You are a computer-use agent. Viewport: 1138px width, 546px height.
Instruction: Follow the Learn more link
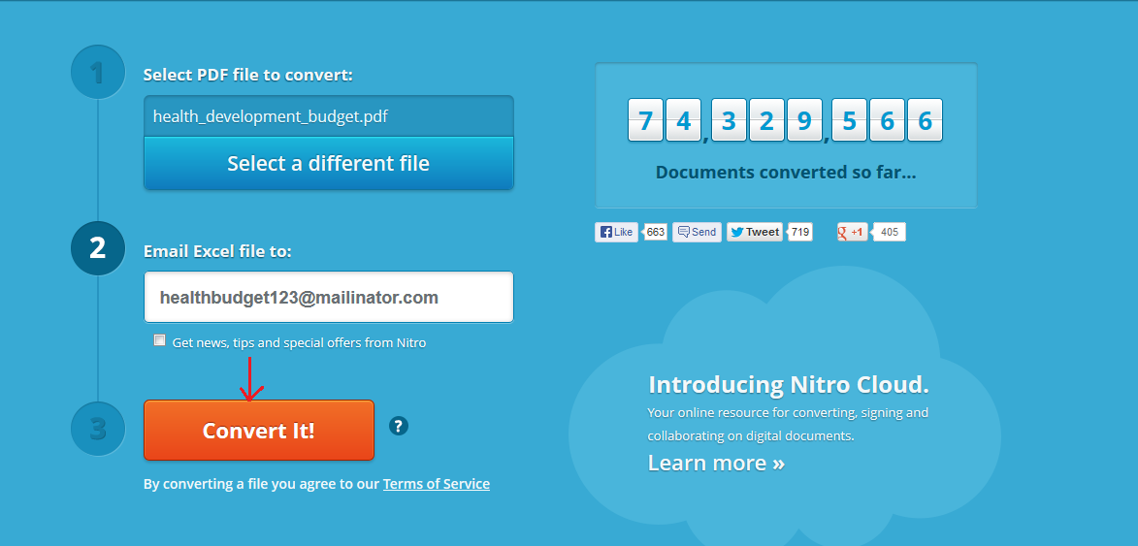[x=716, y=463]
